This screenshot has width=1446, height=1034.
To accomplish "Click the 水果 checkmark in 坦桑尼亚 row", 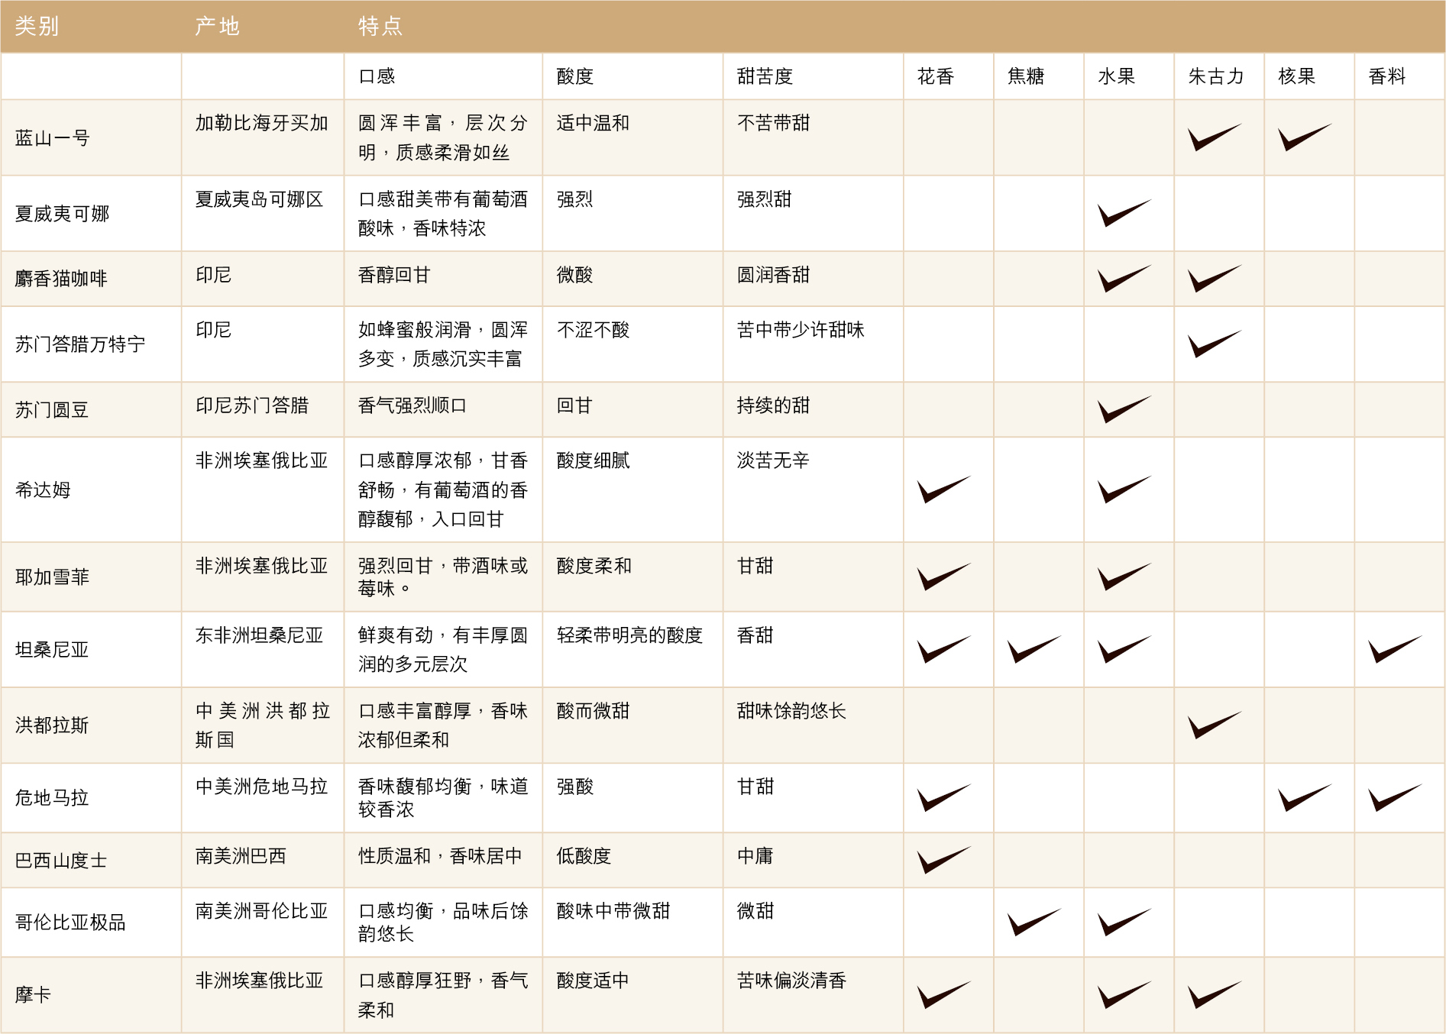I will click(x=1124, y=649).
